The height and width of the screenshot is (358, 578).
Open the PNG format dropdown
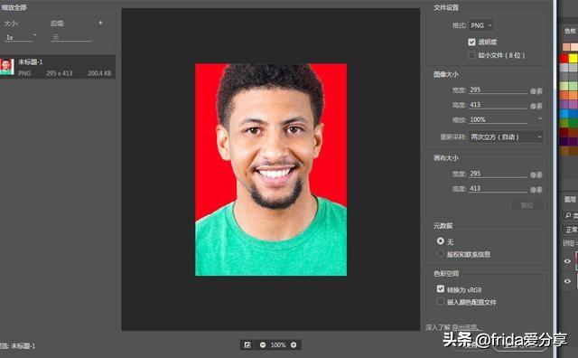[x=481, y=25]
